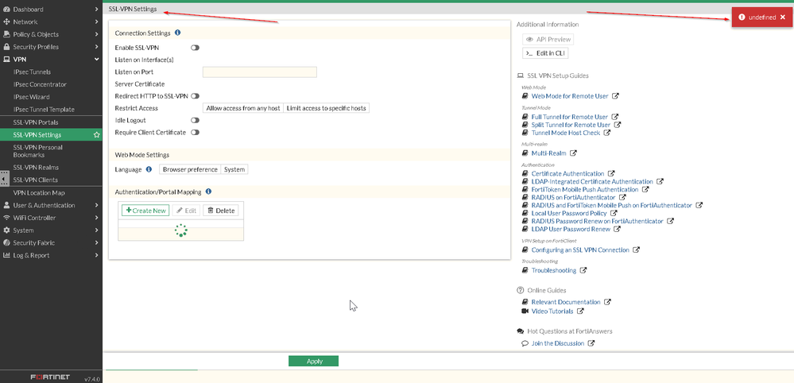This screenshot has height=383, width=794.
Task: Click the Security Fabric icon in sidebar
Action: point(6,243)
